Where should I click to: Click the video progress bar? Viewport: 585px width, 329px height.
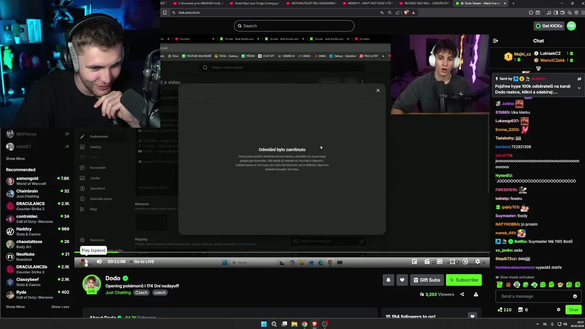282,253
